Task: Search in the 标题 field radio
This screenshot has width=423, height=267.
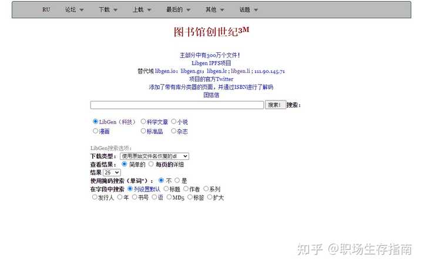Action: [x=166, y=188]
